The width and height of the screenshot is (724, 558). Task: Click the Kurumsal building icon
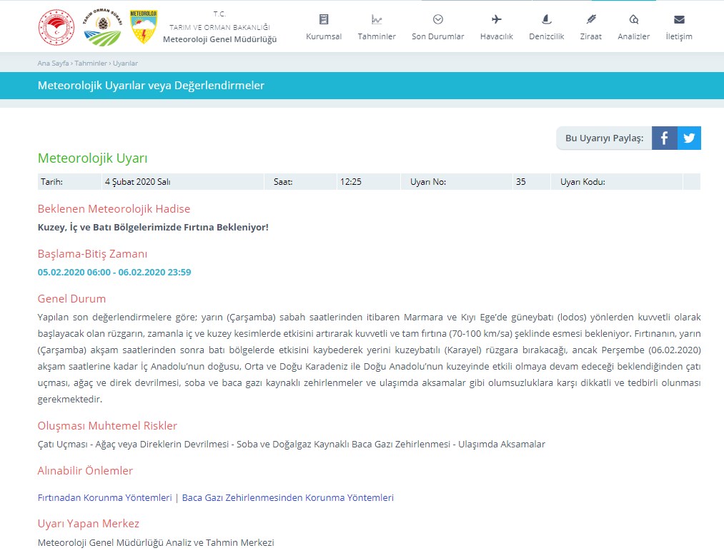click(x=324, y=19)
